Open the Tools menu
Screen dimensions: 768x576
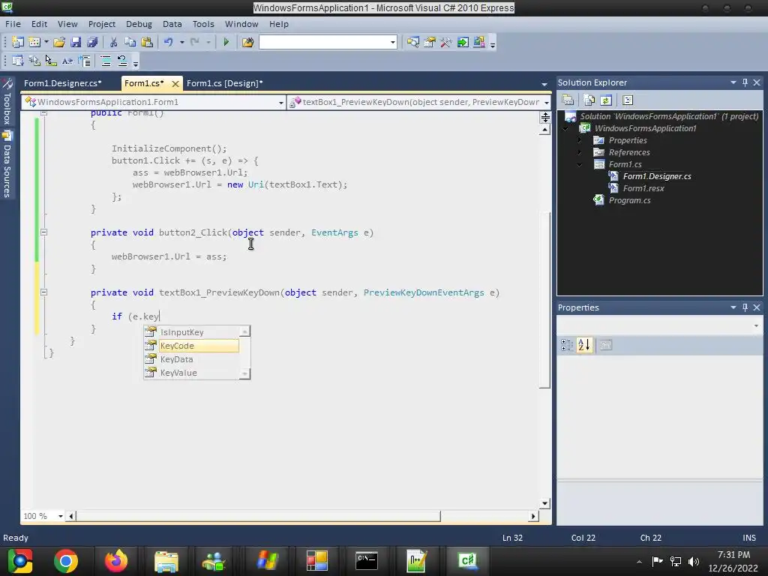tap(203, 24)
